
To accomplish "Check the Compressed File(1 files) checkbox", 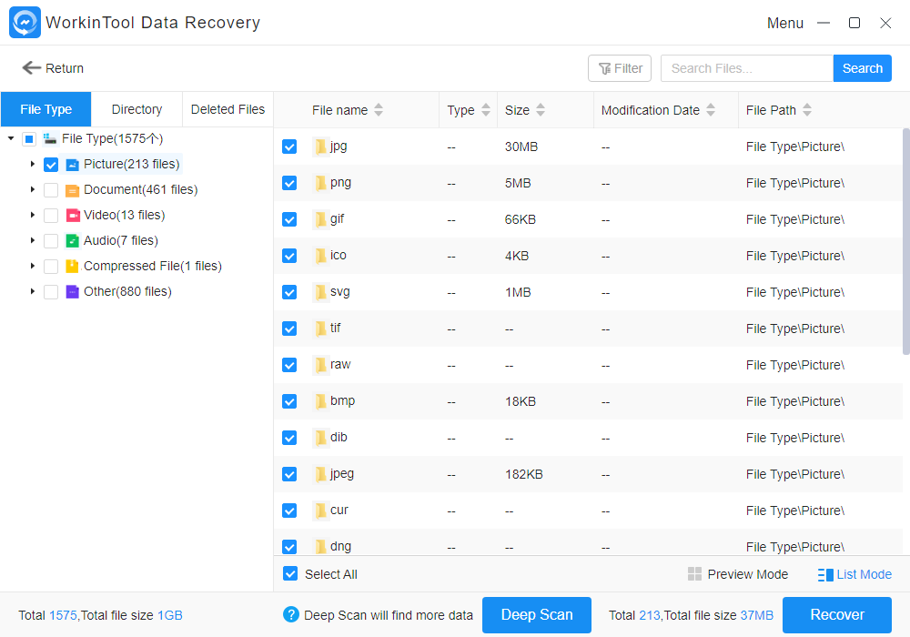I will coord(51,267).
